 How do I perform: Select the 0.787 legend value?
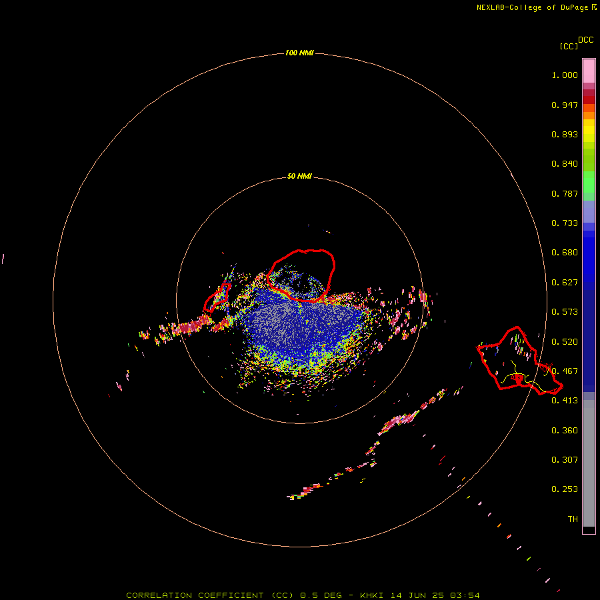(565, 193)
